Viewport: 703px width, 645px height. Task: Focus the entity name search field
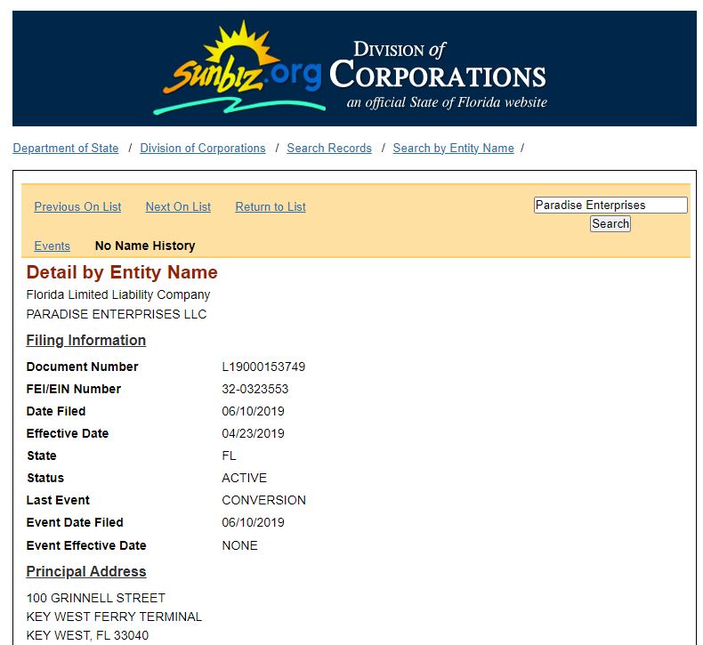(610, 205)
